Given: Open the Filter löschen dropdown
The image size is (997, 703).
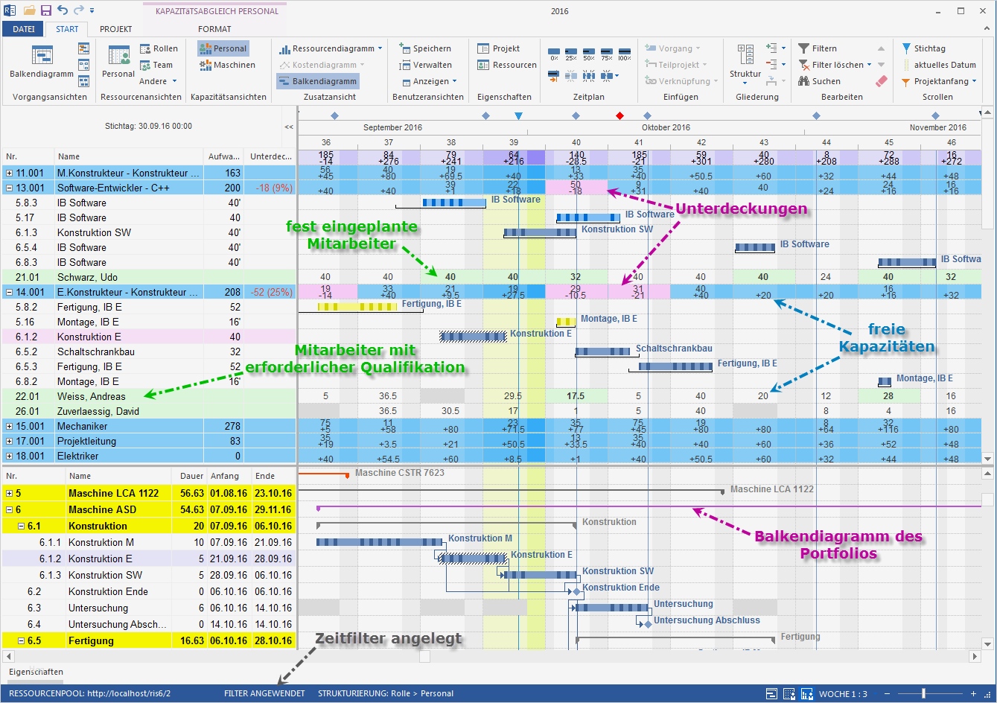Looking at the screenshot, I should coord(869,65).
